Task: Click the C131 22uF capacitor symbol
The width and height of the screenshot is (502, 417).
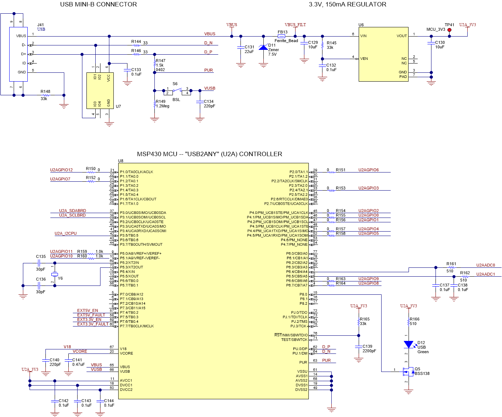Action: (241, 47)
